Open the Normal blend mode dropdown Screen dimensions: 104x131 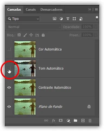point(34,27)
